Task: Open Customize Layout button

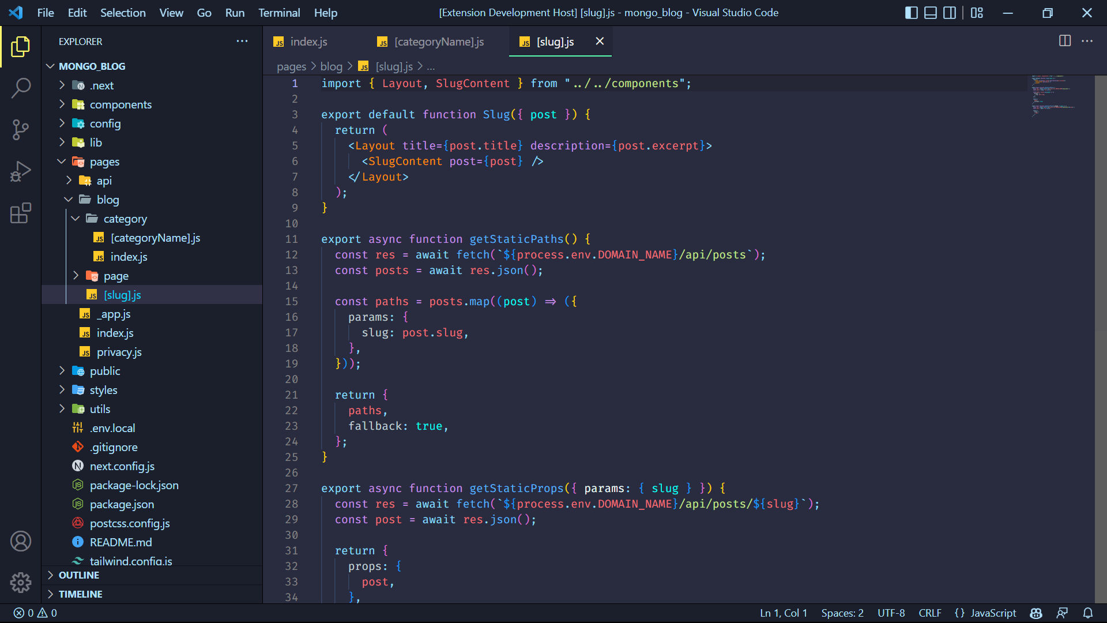Action: pos(977,13)
